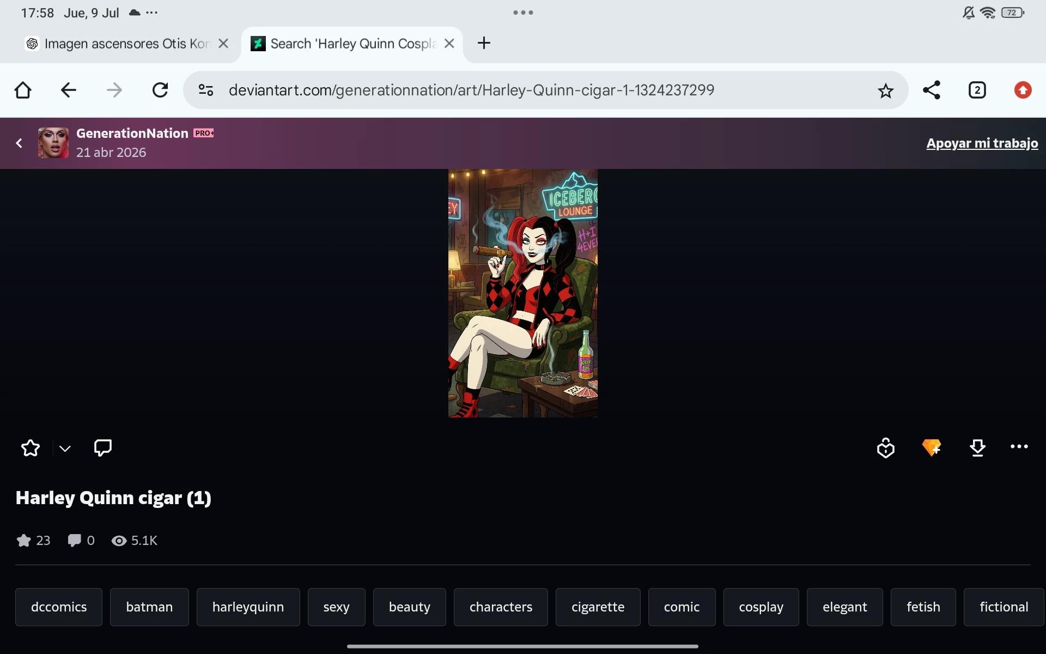Open the three-dot multitasking menu at top
The width and height of the screenshot is (1046, 654).
[523, 13]
